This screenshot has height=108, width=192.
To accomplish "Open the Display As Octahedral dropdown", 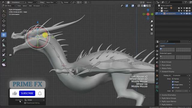I will click(180, 76).
